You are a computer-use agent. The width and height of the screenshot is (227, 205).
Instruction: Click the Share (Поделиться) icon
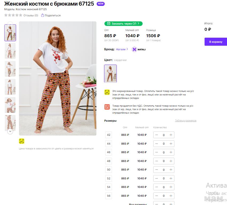[42, 15]
